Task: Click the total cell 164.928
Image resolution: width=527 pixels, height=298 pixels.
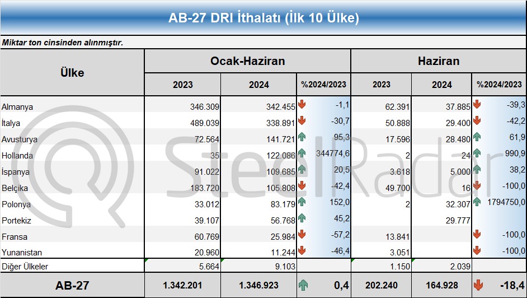Action: pos(441,285)
